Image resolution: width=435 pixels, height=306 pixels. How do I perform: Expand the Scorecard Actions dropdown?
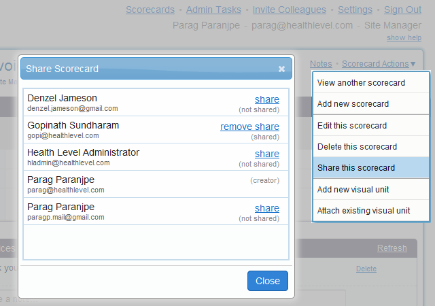coord(379,64)
